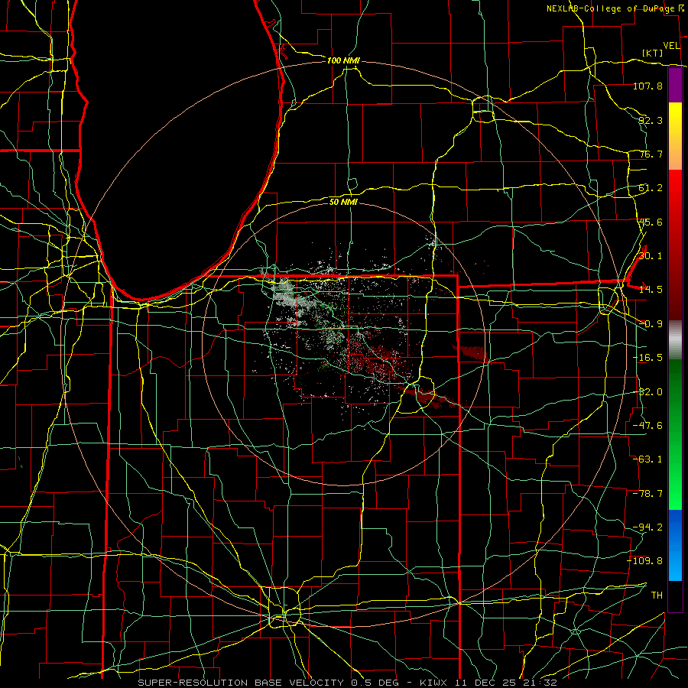The width and height of the screenshot is (688, 688).
Task: Click the VEL legend title
Action: [671, 46]
